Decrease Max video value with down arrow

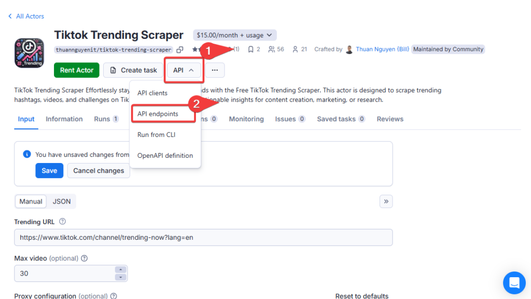click(x=120, y=277)
